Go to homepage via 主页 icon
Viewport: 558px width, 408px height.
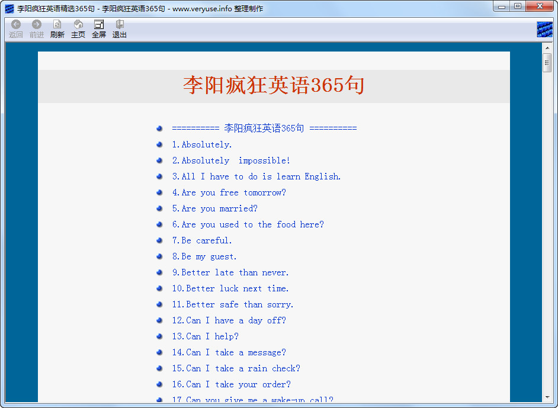(78, 29)
